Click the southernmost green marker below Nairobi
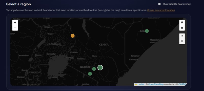204x91 pixels. click(90, 74)
